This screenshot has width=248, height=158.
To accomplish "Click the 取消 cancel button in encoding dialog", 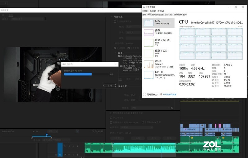I will [x=109, y=85].
